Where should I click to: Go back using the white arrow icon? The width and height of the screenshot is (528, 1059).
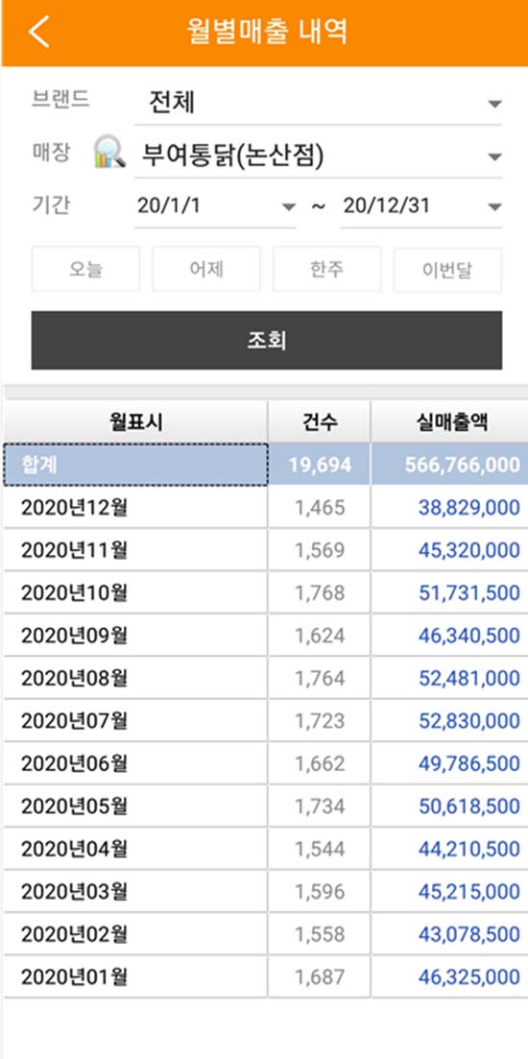click(x=39, y=33)
